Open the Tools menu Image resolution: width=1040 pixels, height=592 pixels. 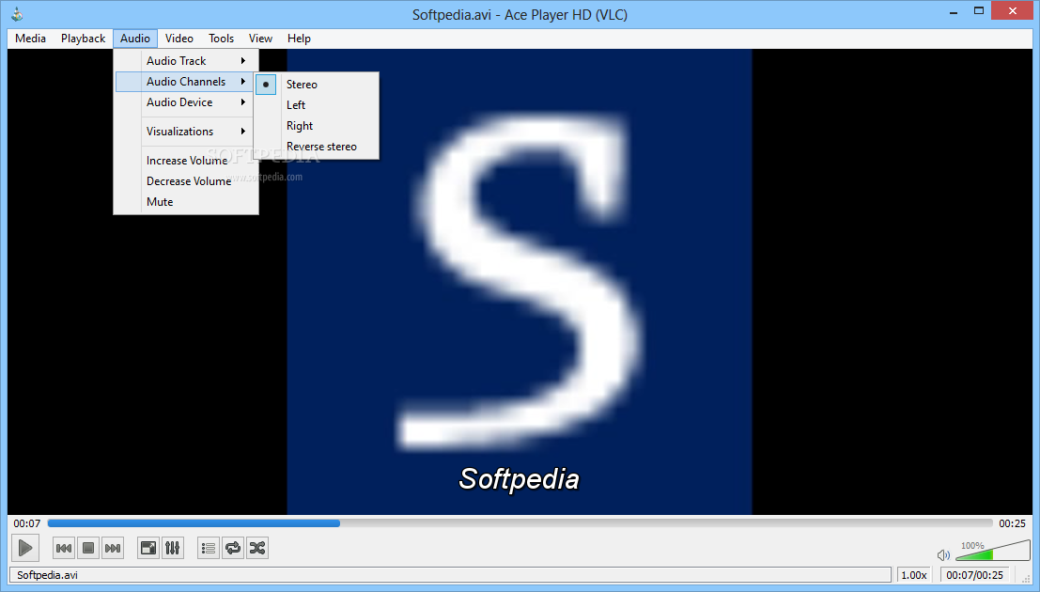[x=221, y=39]
